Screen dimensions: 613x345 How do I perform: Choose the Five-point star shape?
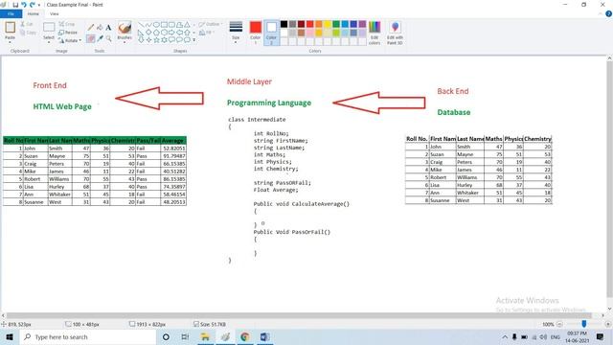tap(156, 40)
